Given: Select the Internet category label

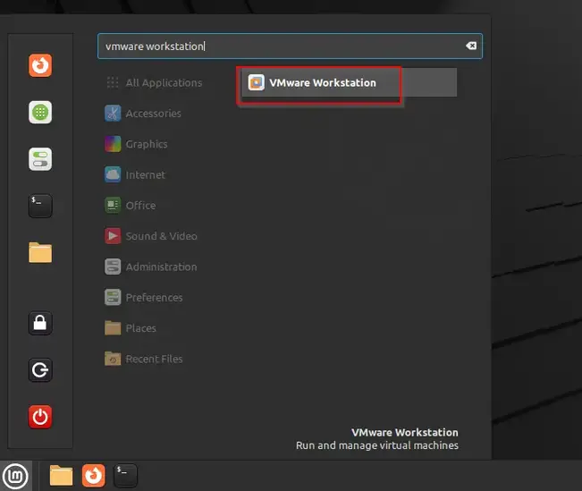Looking at the screenshot, I should 145,174.
